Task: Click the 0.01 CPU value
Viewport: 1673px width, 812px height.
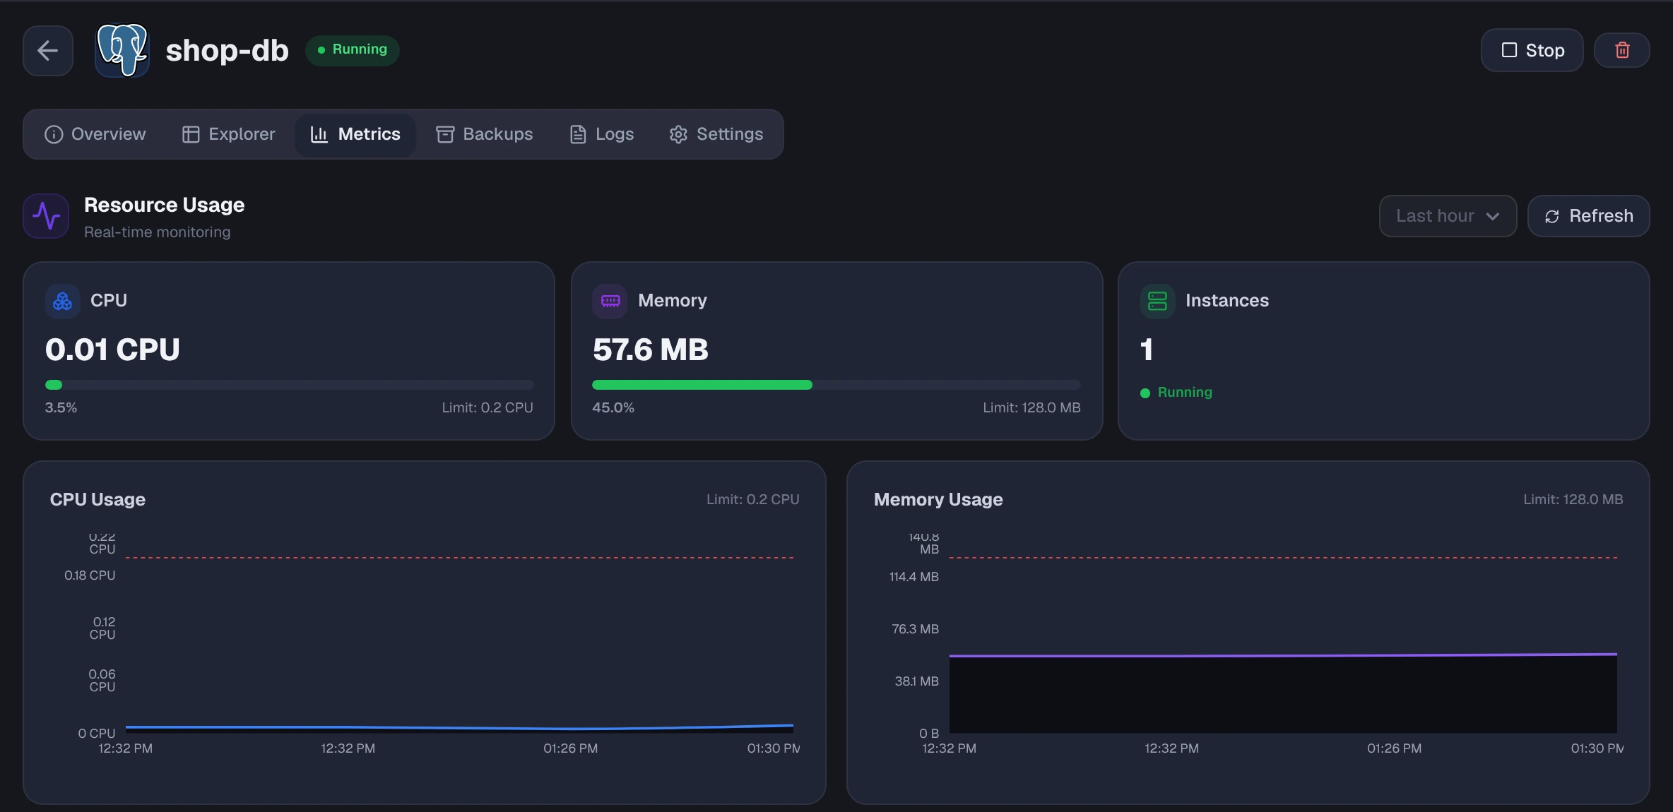Action: click(x=112, y=350)
